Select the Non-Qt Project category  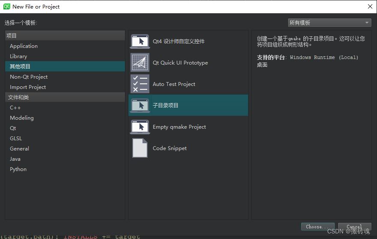point(65,77)
